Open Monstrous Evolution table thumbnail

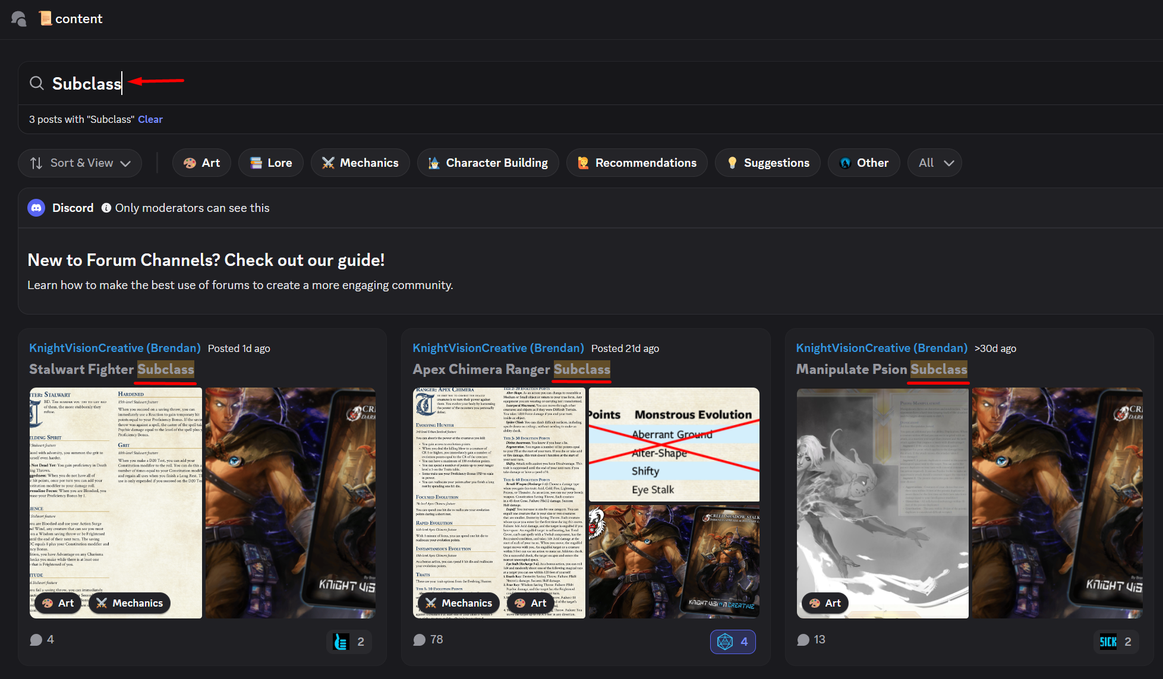674,444
